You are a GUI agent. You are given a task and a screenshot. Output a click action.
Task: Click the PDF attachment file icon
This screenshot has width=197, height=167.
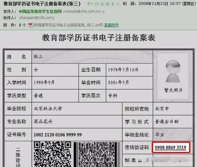click(31, 25)
